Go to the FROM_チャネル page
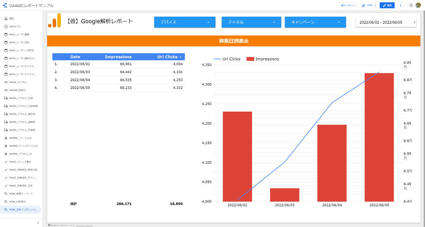Image resolution: width=425 pixels, height=227 pixels. tap(18, 82)
